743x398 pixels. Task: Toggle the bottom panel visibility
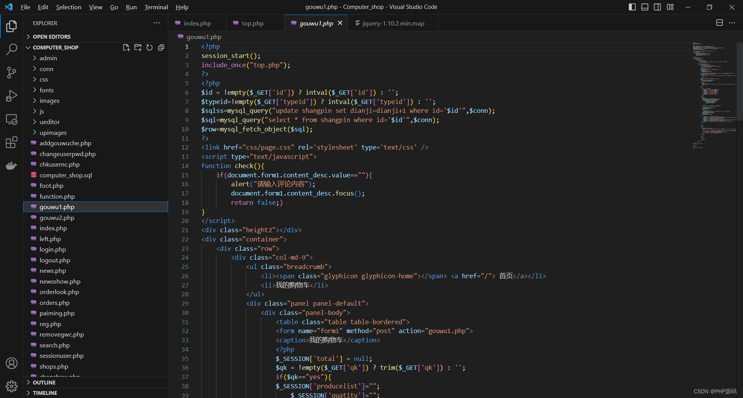point(645,7)
